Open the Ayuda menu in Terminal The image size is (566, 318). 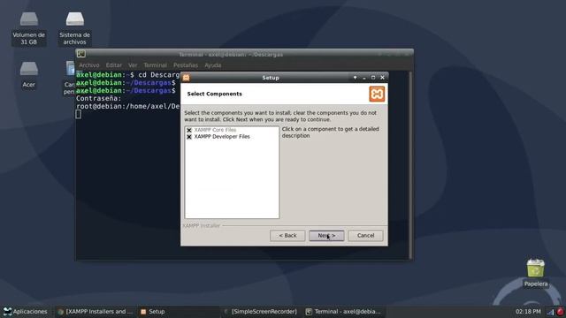(212, 65)
